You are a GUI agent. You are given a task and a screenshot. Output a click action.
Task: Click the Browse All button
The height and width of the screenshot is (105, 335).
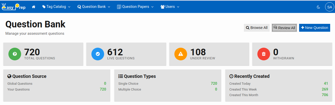click(x=257, y=28)
